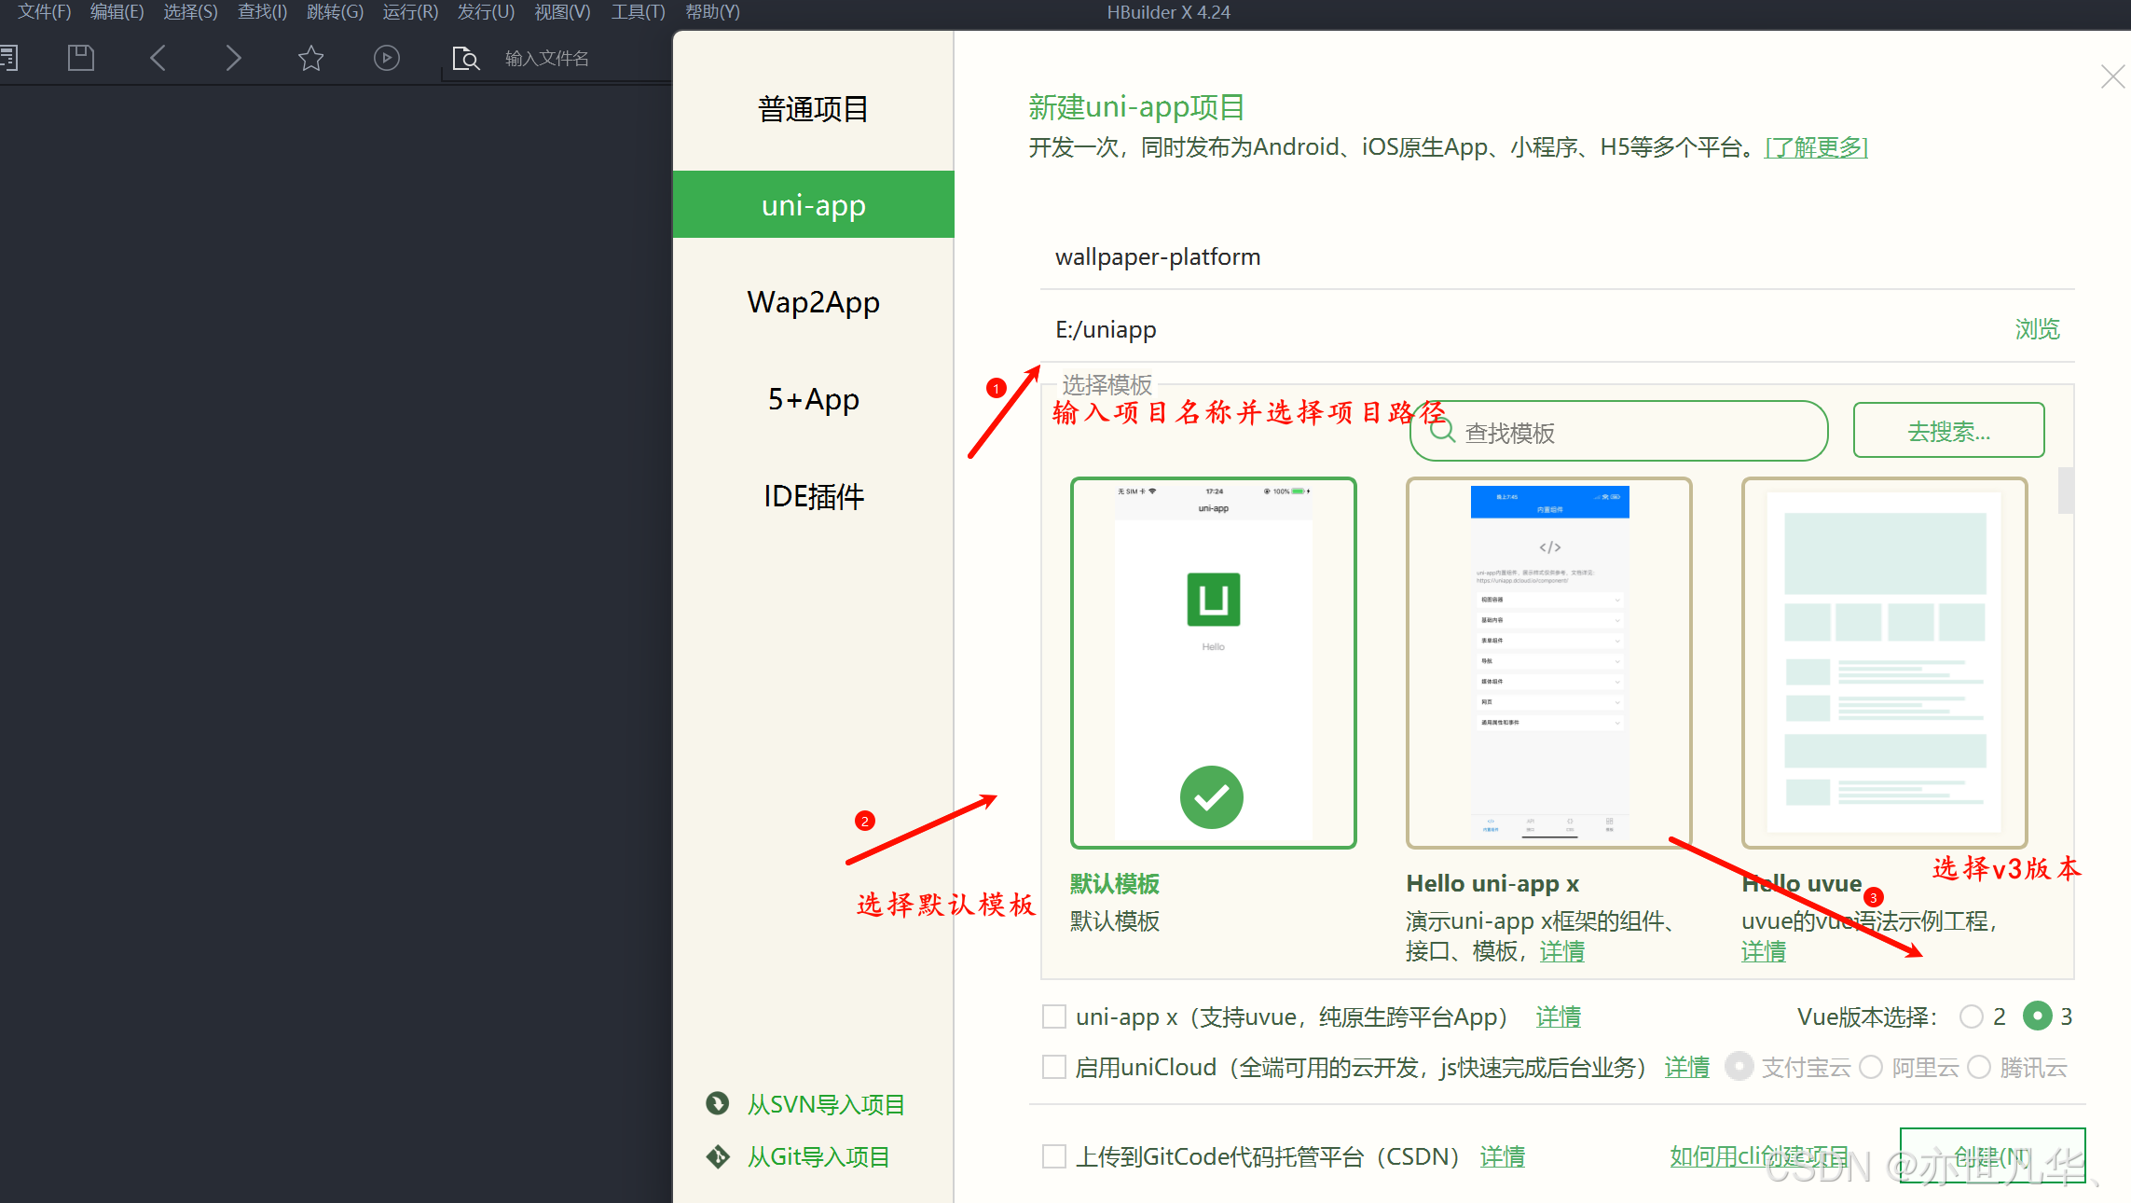2131x1203 pixels.
Task: Open 如何用cli创建项目 link
Action: point(1758,1156)
